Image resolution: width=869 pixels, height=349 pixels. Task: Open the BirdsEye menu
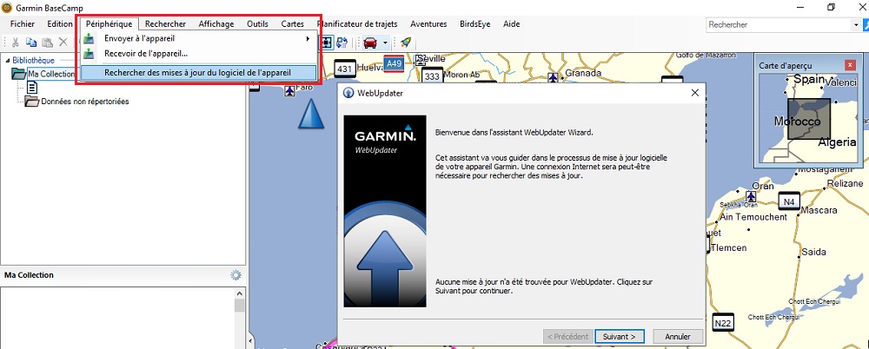pyautogui.click(x=475, y=23)
